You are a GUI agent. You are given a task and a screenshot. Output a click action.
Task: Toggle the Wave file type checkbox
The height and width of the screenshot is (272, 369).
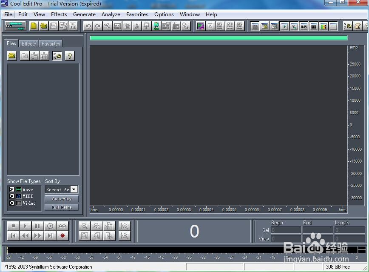12,189
